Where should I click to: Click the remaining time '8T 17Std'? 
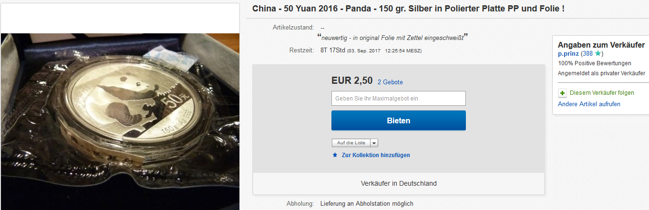pos(332,50)
